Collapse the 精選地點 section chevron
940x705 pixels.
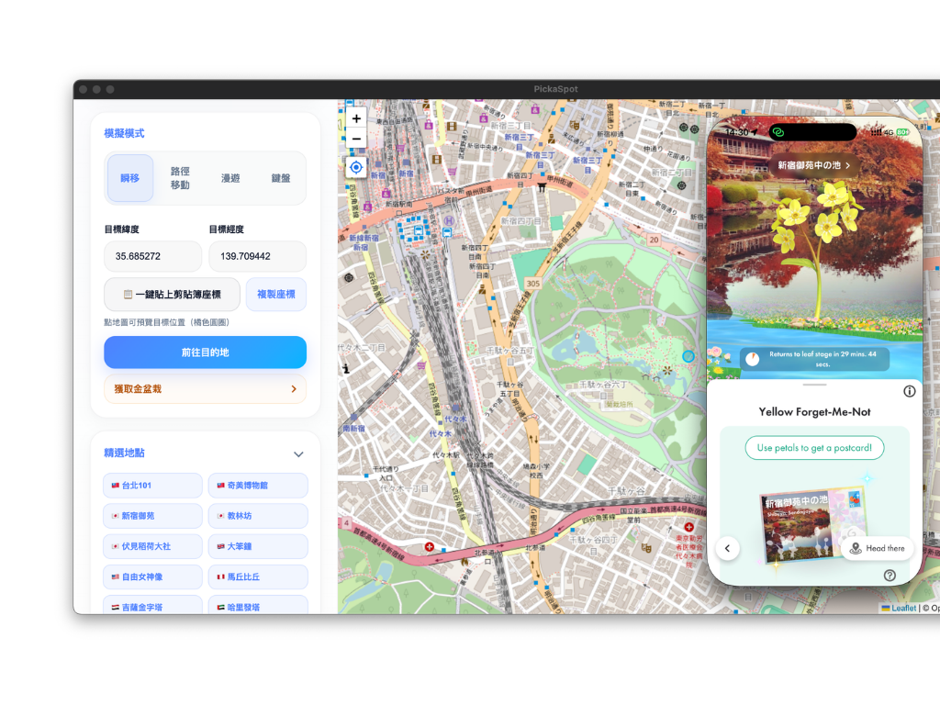coord(298,454)
